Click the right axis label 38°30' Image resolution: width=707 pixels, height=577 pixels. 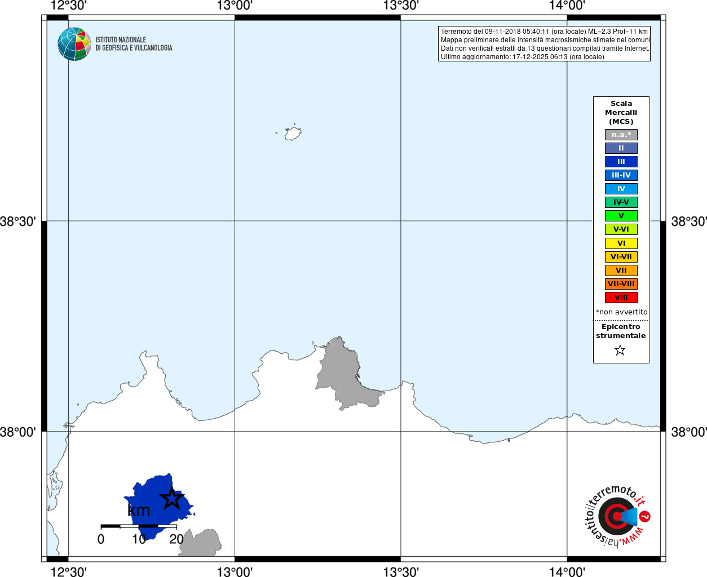point(688,221)
